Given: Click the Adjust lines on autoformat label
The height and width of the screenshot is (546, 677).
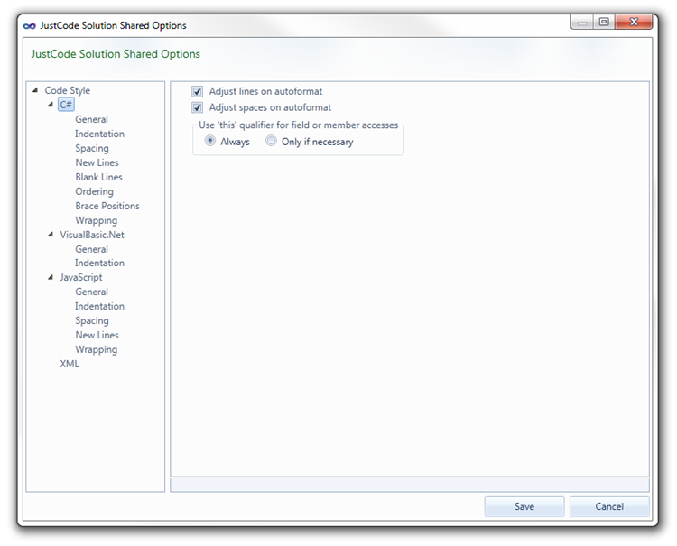Looking at the screenshot, I should click(265, 91).
